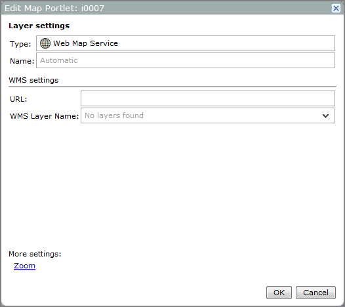Click the 'WMS settings' section heading
The height and width of the screenshot is (307, 345).
point(33,80)
